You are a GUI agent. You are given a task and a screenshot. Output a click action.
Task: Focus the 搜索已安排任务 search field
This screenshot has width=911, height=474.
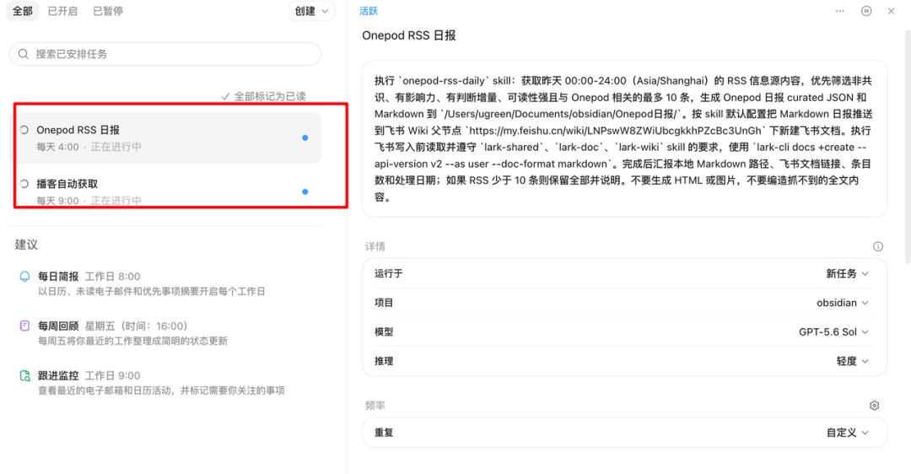click(x=165, y=54)
